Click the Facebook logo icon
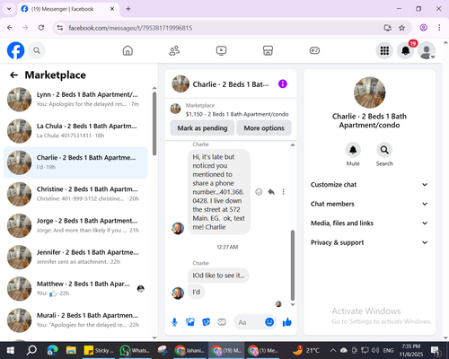This screenshot has width=449, height=359. [15, 50]
